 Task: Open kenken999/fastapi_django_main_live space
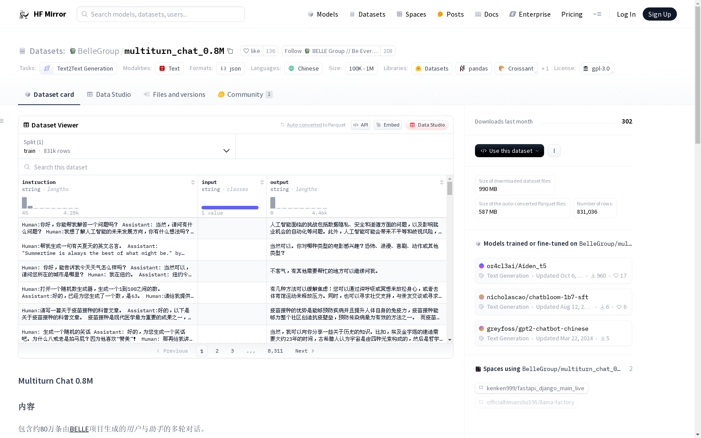coord(531,388)
